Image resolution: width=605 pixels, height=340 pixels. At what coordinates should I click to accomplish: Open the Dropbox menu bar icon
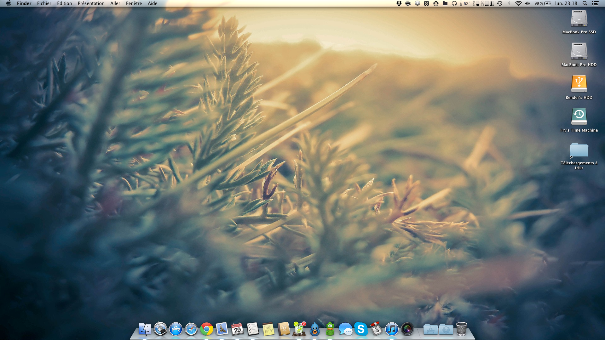399,3
